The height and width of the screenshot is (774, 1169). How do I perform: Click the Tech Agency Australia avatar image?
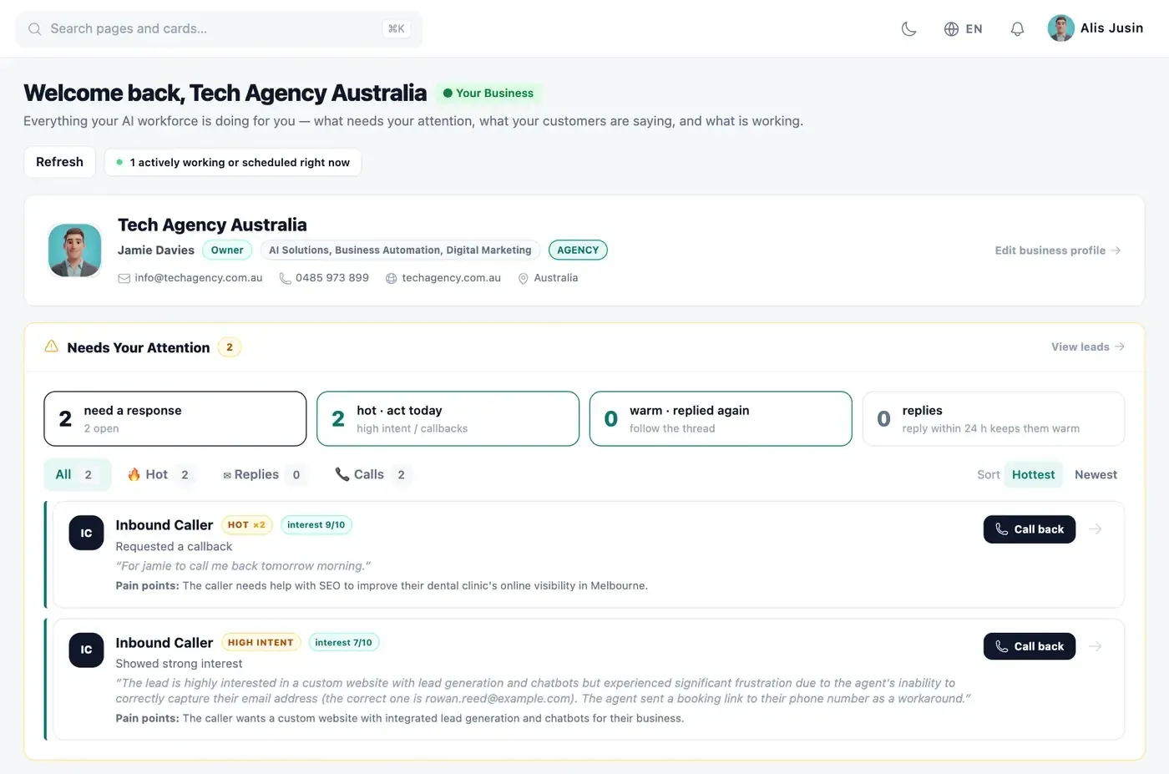[x=75, y=250]
